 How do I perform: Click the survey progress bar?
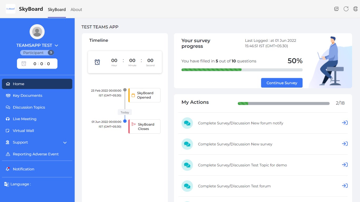242,70
